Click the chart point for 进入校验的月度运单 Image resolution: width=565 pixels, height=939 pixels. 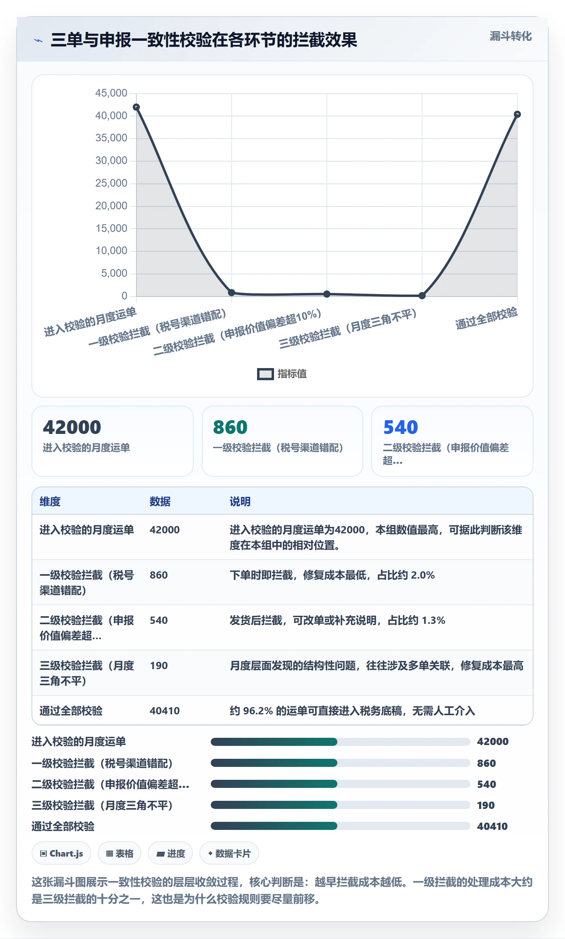pos(136,107)
